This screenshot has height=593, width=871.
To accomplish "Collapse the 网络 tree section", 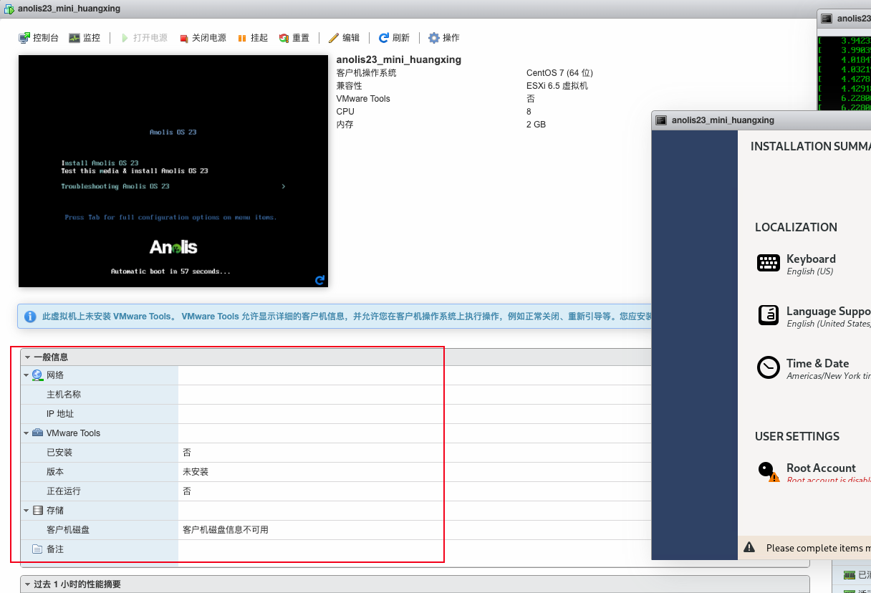I will (27, 375).
